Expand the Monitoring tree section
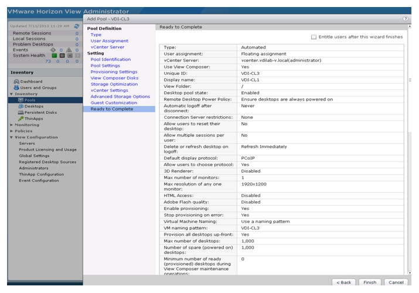 point(12,125)
